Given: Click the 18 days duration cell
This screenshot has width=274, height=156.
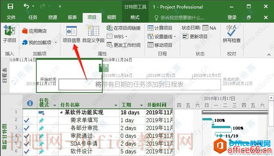Looking at the screenshot, I should [x=132, y=113].
